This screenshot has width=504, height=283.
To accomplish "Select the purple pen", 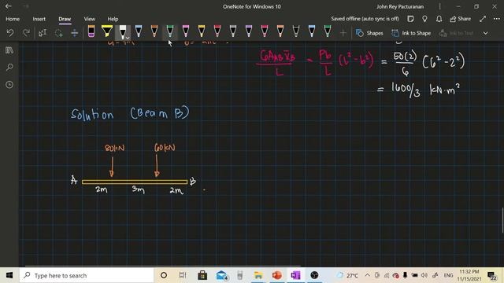I will [x=249, y=31].
